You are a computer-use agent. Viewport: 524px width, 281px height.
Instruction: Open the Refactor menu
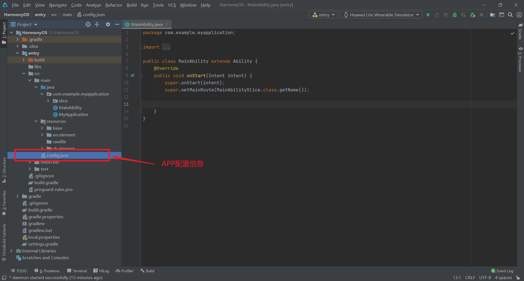(x=114, y=5)
